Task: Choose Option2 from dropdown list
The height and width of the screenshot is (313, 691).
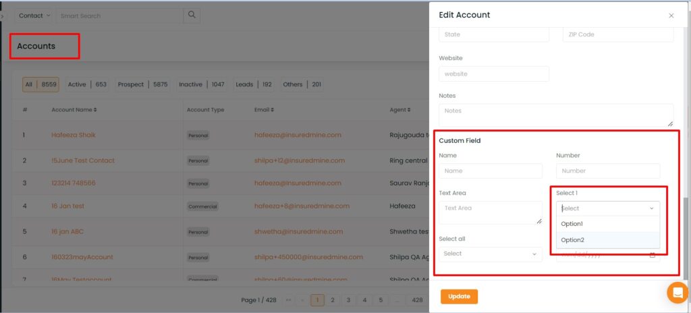Action: click(572, 240)
